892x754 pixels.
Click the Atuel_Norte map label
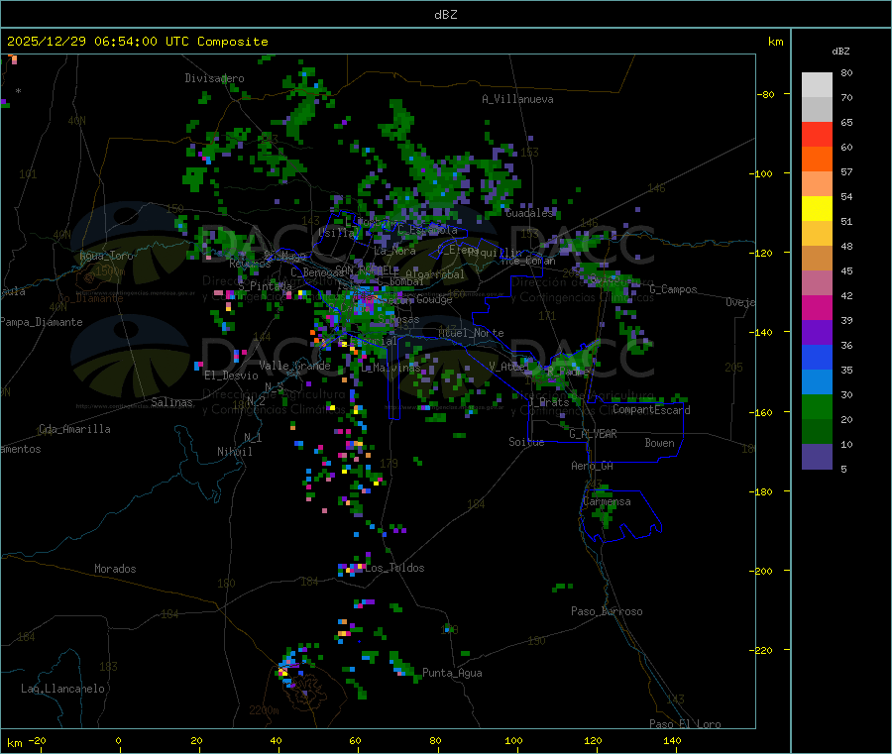(471, 333)
